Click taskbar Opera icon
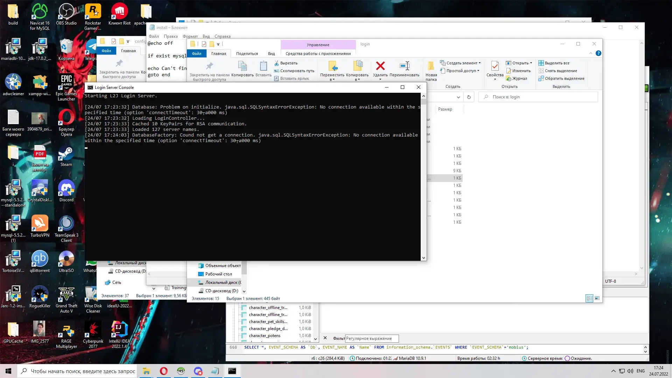Screen dimensions: 672x378 163,371
